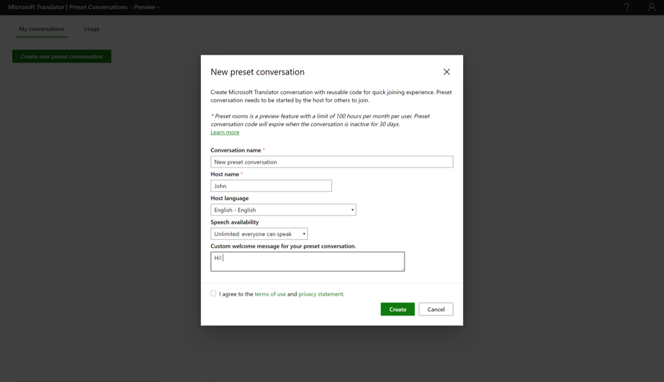Click the user account profile icon
664x382 pixels.
coord(652,7)
